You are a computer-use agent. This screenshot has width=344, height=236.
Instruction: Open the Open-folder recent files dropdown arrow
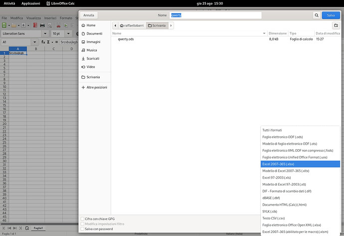[x=18, y=25]
